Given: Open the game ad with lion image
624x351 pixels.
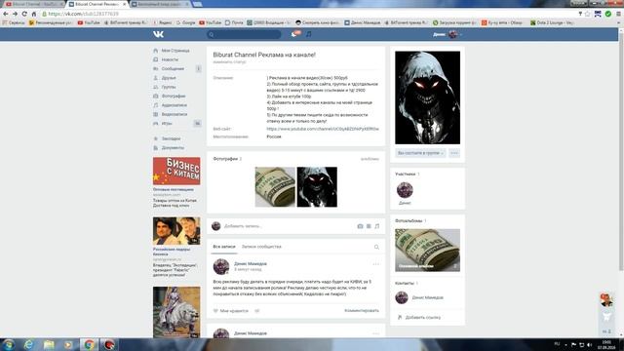Looking at the screenshot, I should [176, 312].
